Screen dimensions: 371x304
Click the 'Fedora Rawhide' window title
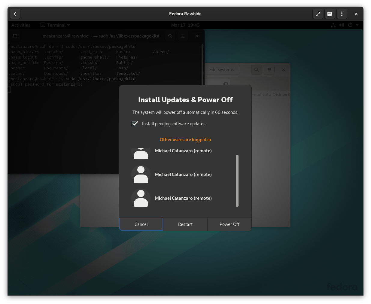[185, 14]
